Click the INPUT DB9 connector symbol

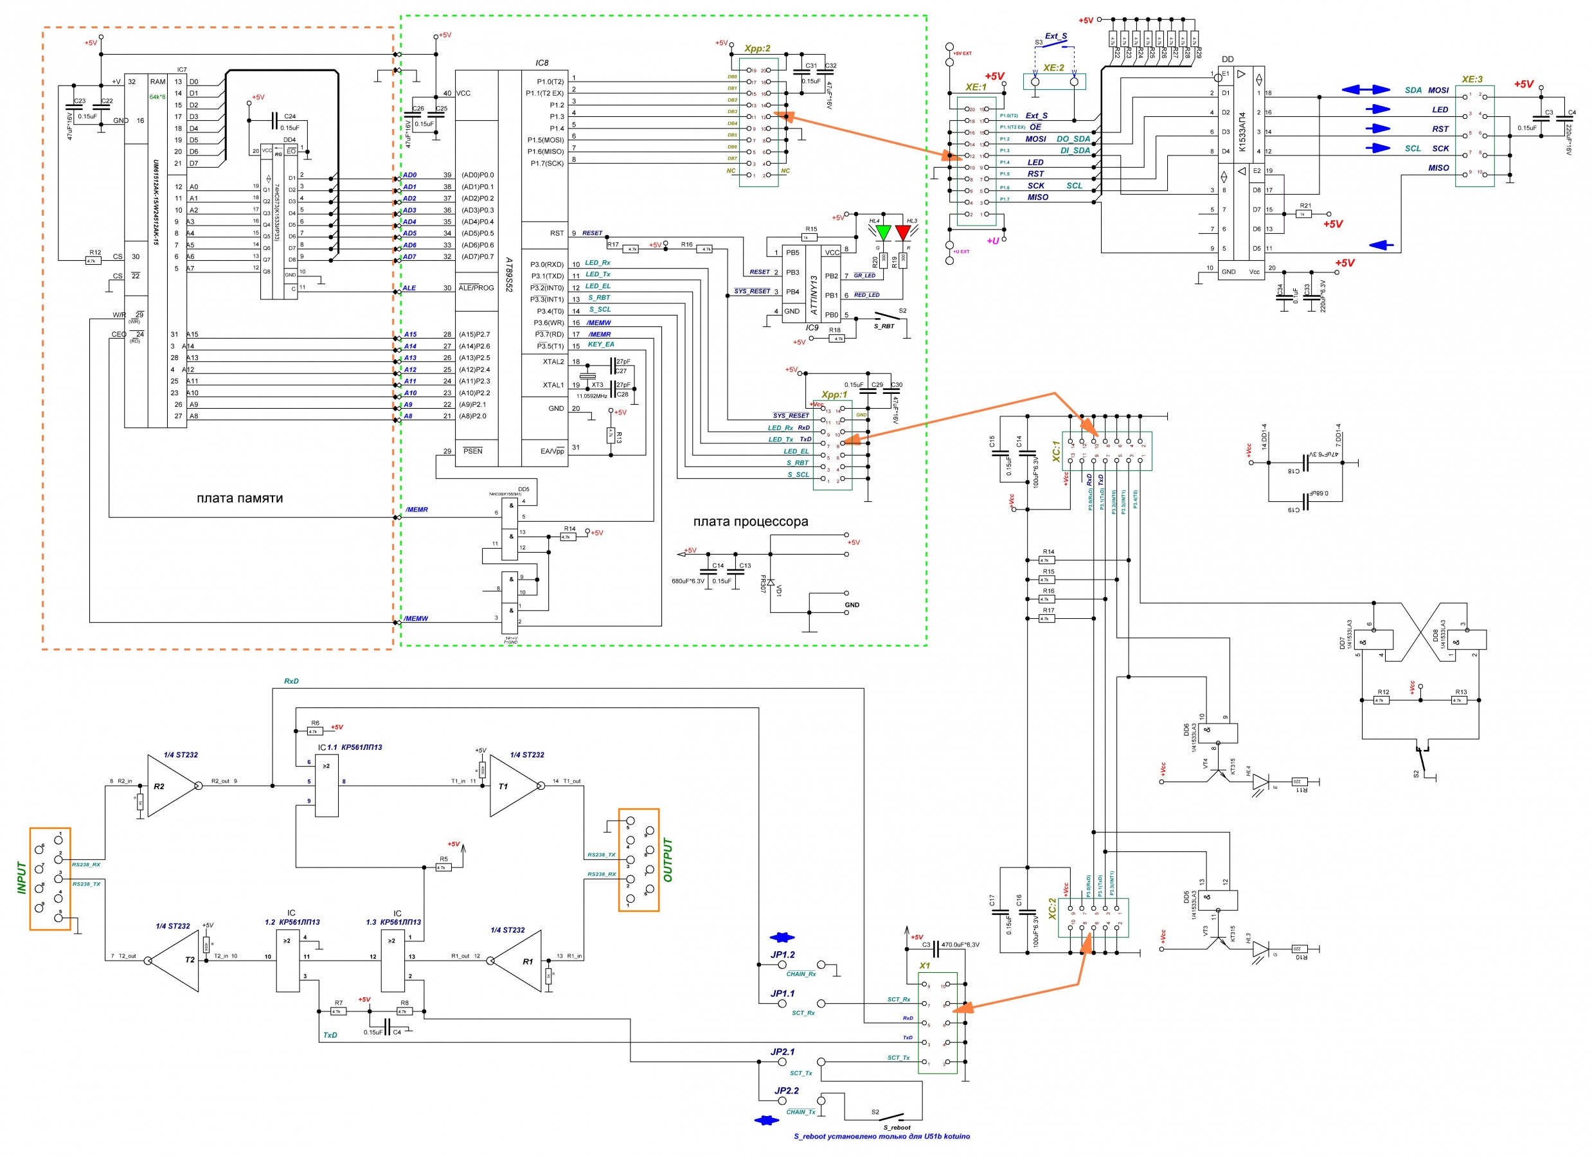coord(51,879)
